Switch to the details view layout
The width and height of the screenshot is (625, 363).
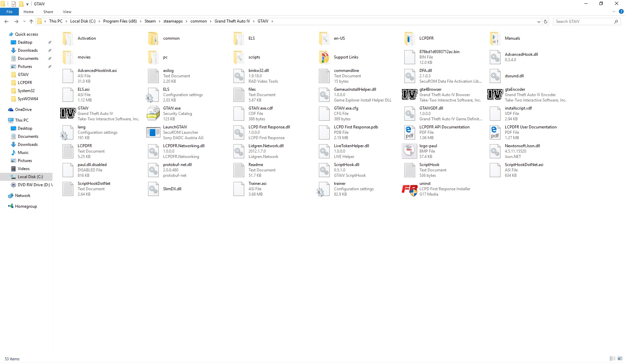coord(613,359)
